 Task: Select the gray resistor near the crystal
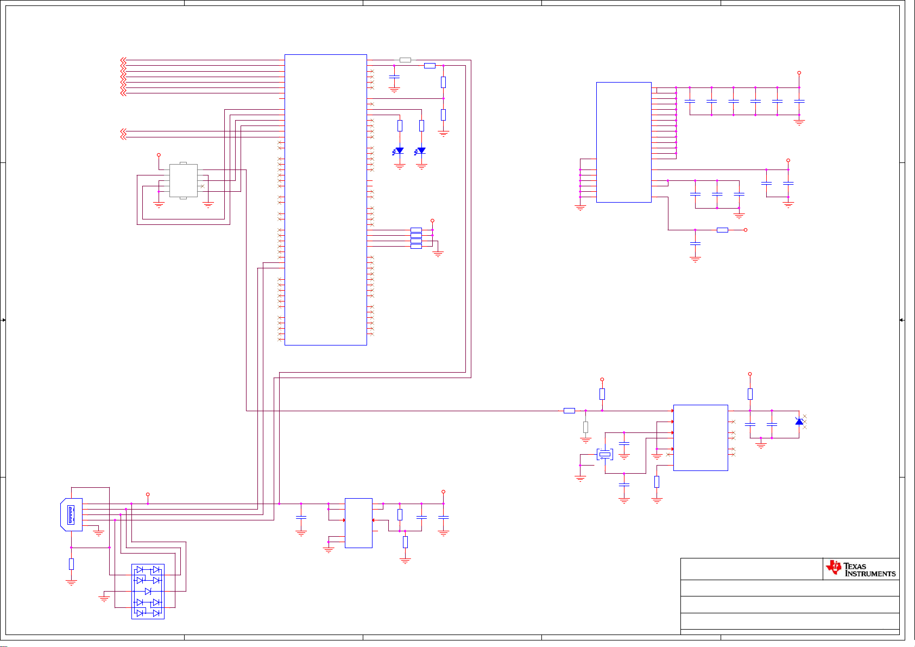(585, 427)
